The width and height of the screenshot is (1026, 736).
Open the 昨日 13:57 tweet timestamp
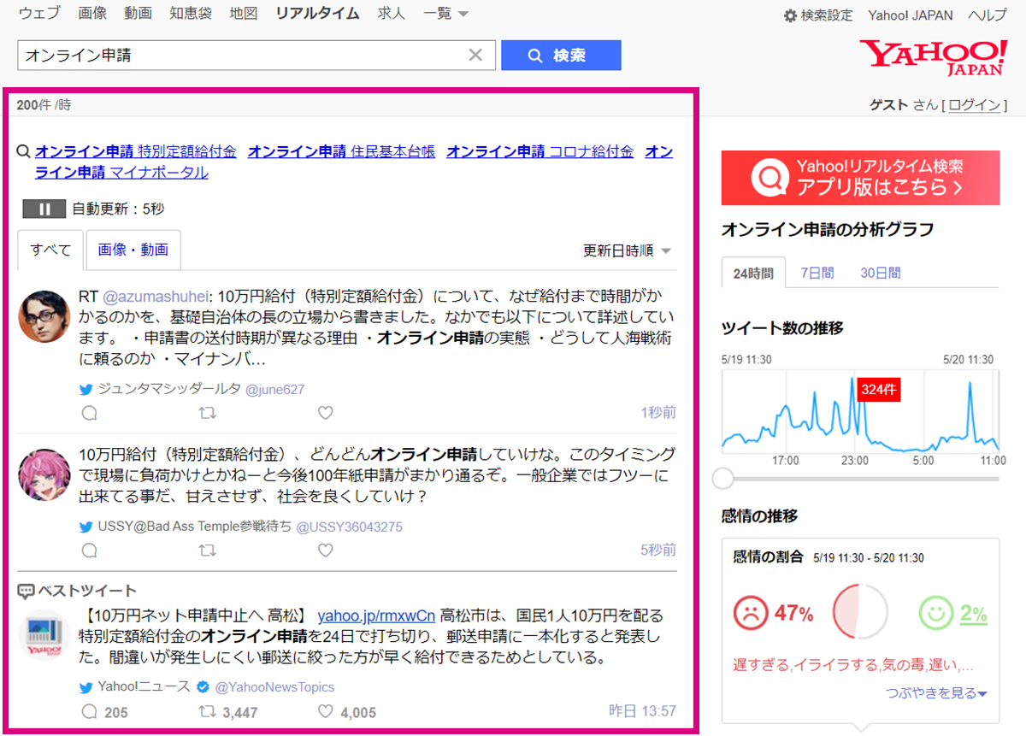(642, 711)
